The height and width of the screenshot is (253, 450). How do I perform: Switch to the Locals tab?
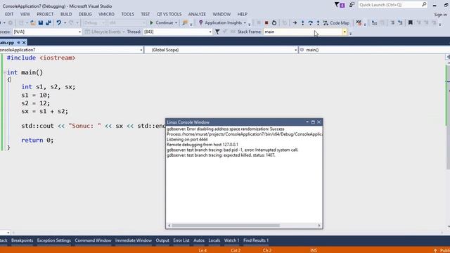[x=214, y=240]
